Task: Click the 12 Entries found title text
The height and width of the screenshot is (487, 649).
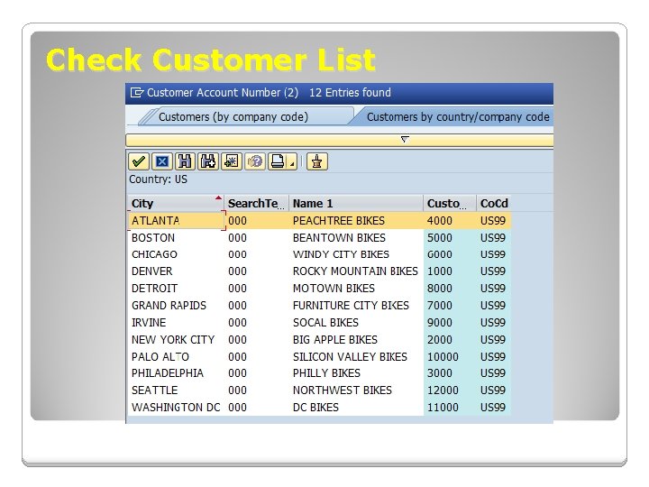Action: click(x=350, y=92)
